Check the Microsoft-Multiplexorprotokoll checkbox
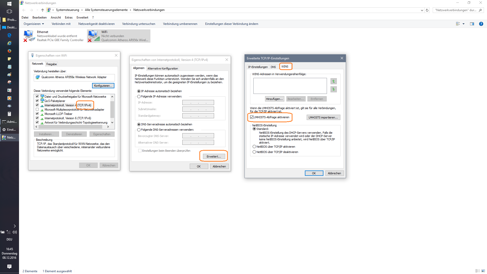 click(37, 110)
